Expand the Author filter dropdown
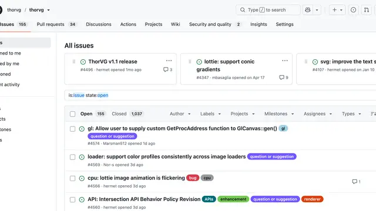The width and height of the screenshot is (376, 211). pos(180,114)
